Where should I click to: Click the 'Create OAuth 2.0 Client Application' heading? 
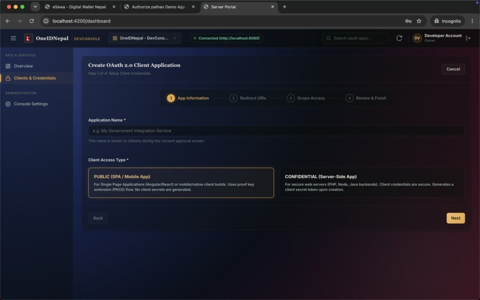pos(135,65)
